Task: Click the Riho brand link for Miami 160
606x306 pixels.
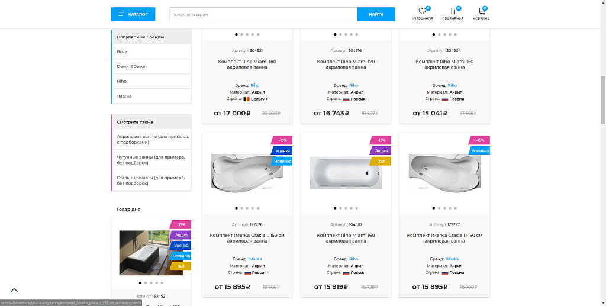Action: [354, 259]
